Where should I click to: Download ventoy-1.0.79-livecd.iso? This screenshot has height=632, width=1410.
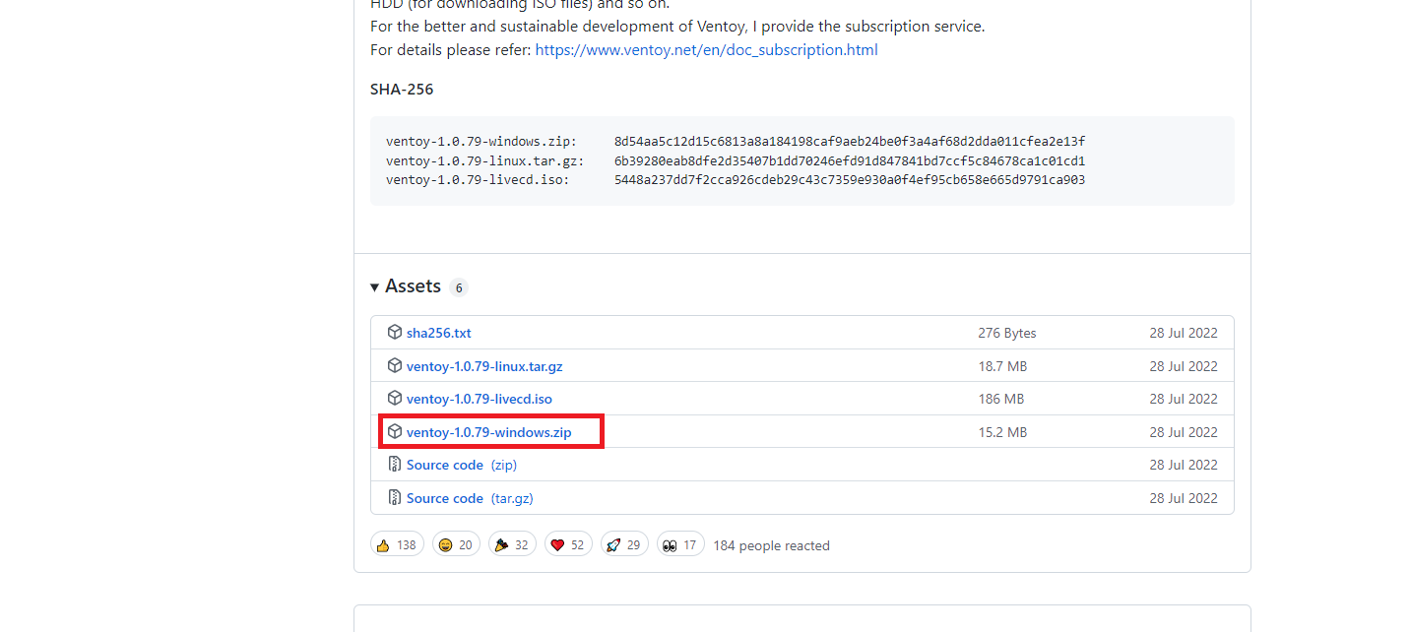pos(480,399)
